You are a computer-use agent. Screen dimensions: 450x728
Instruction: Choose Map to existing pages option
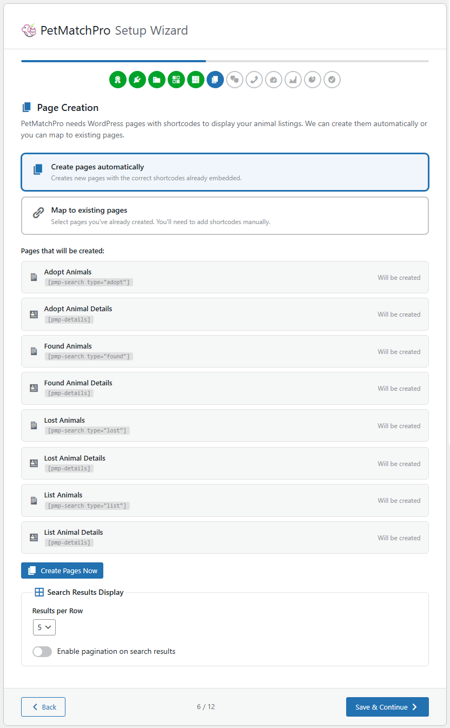click(x=225, y=215)
